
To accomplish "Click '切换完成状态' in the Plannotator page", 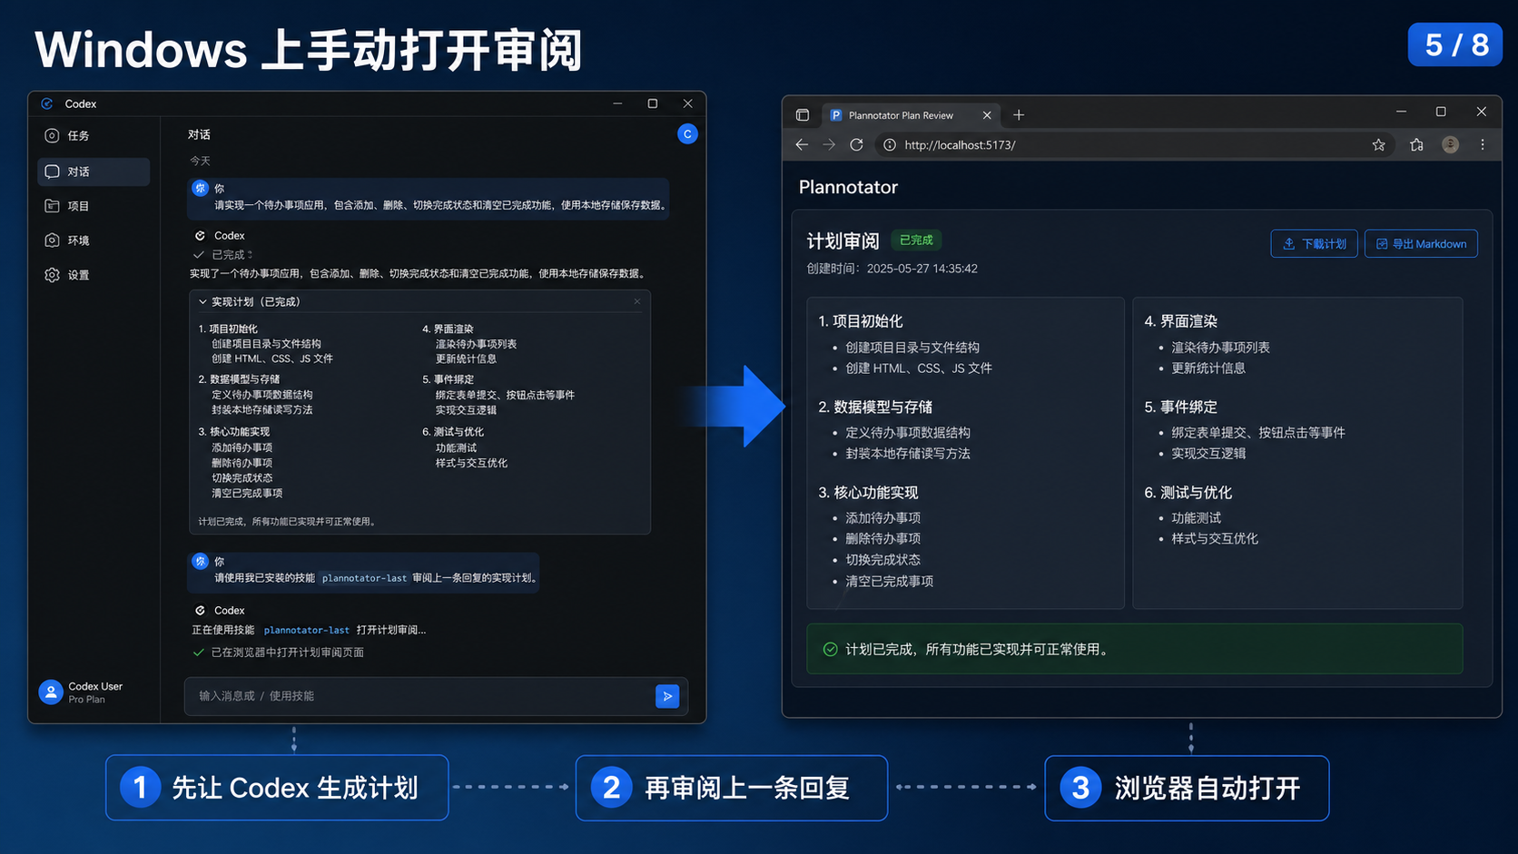I will (x=882, y=560).
